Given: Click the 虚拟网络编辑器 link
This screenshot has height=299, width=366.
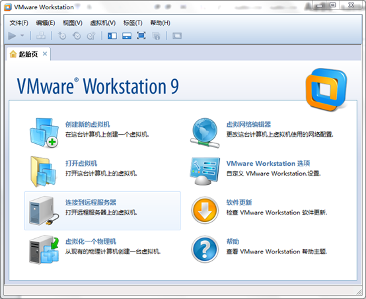Looking at the screenshot, I should (x=248, y=125).
